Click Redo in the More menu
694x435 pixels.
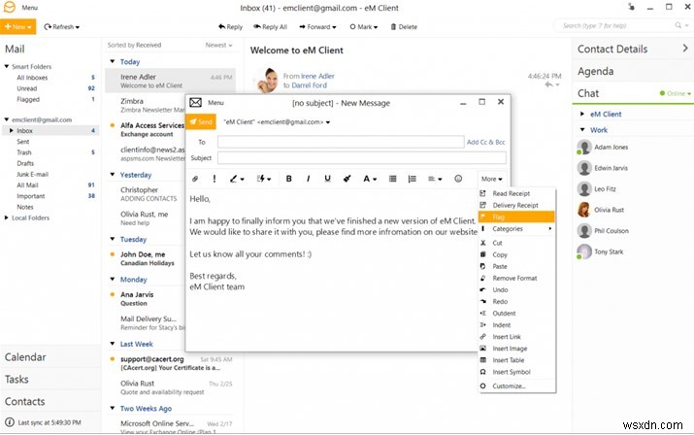click(x=516, y=302)
